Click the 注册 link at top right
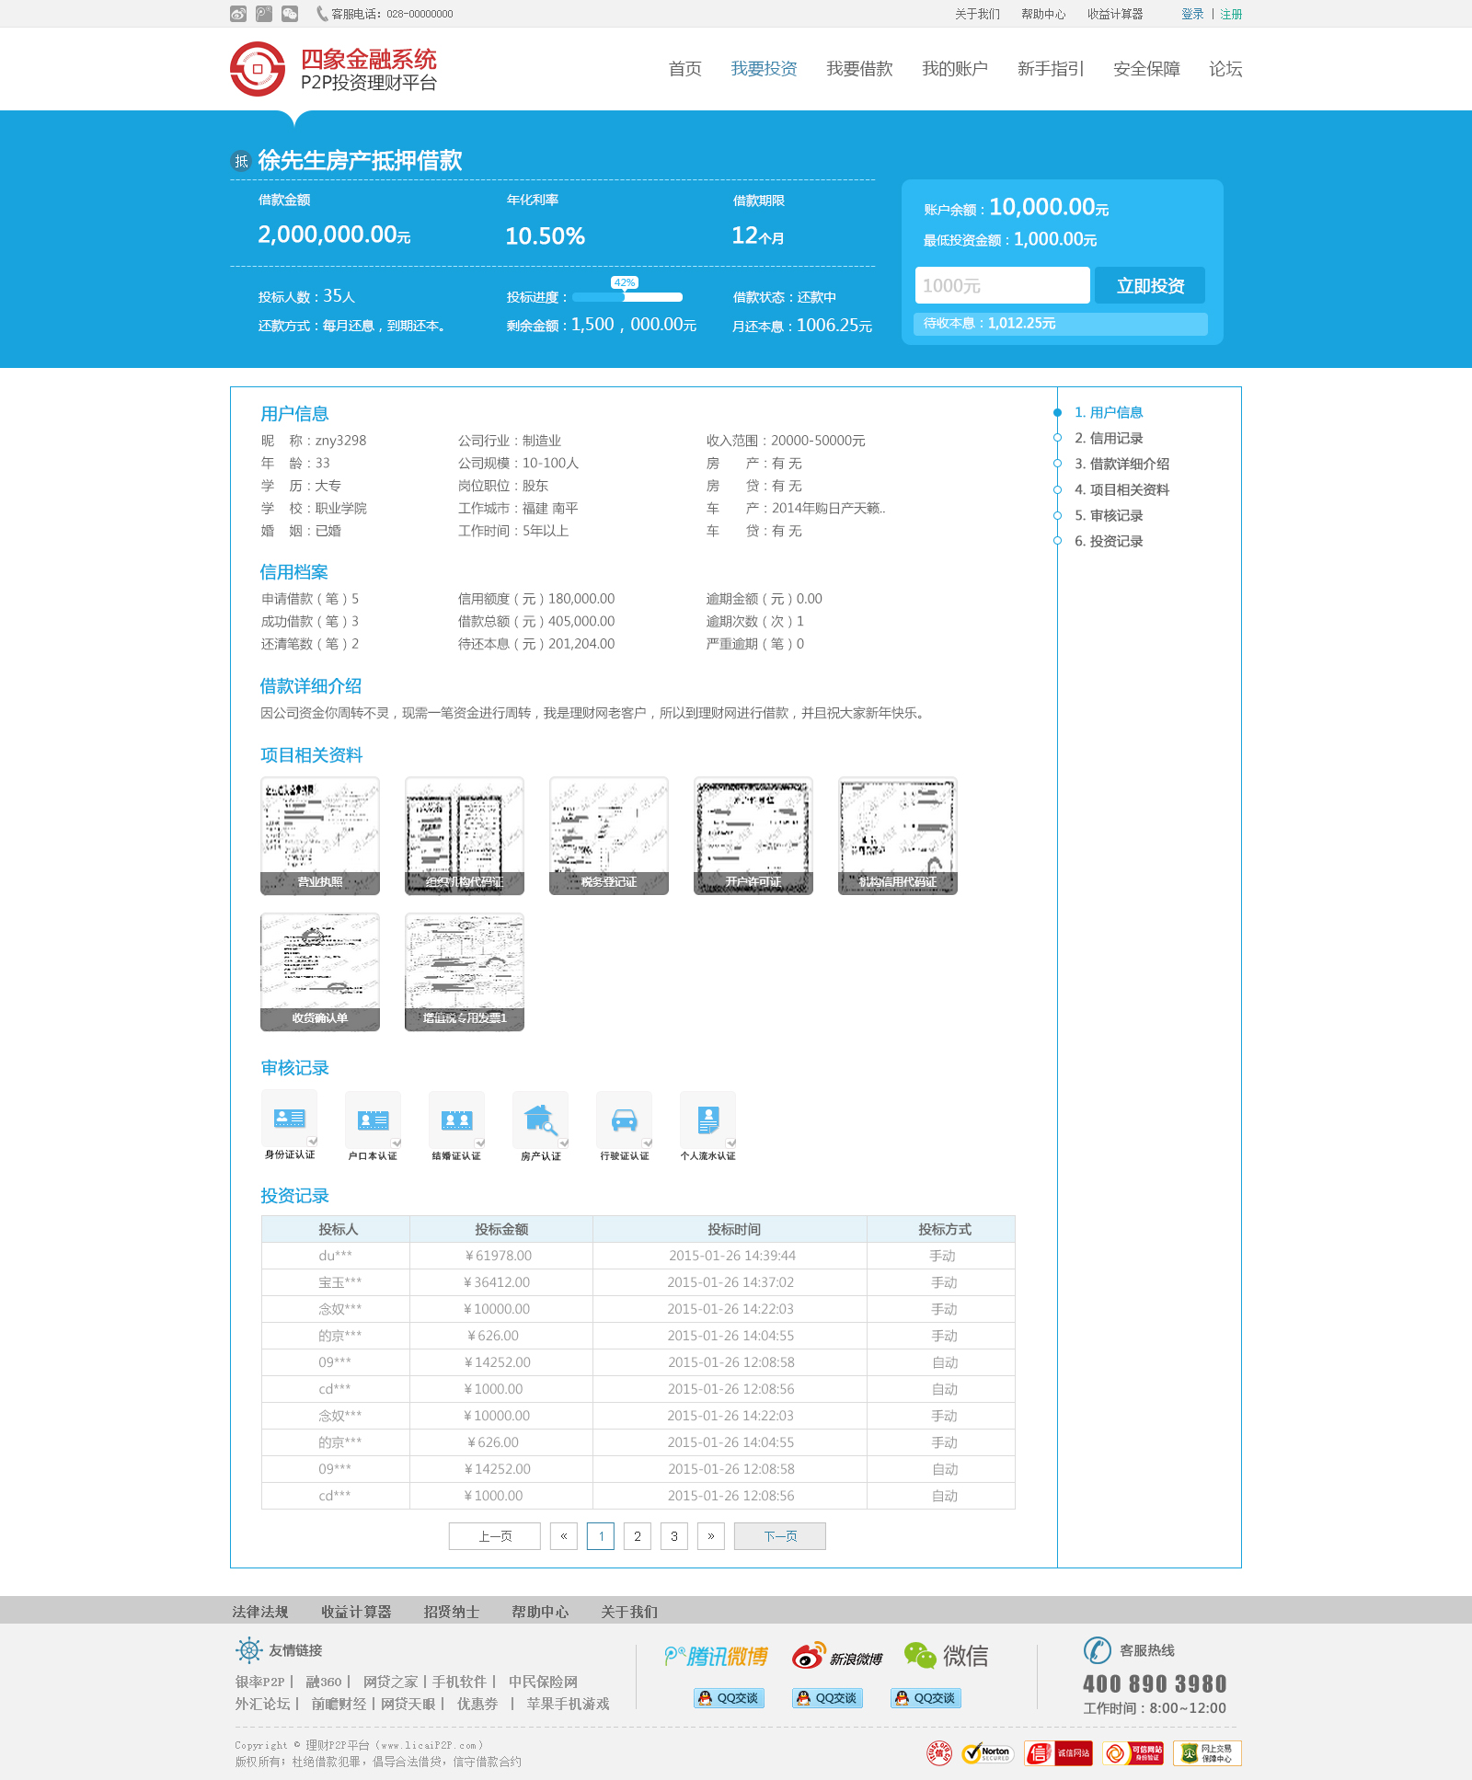 click(x=1231, y=14)
